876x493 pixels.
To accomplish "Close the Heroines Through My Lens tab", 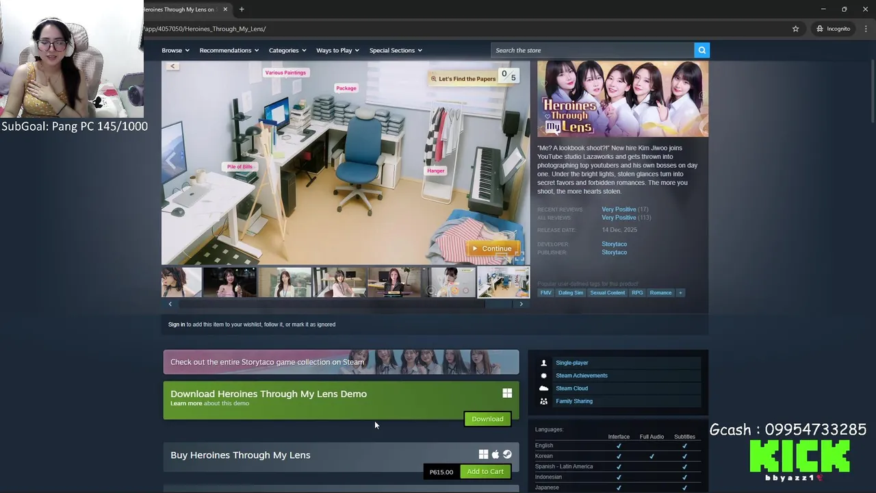I will (x=225, y=10).
